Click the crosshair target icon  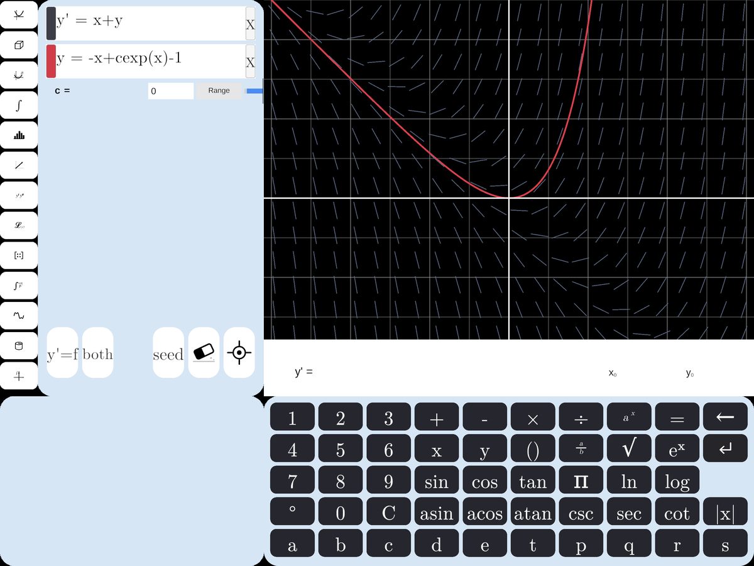[x=239, y=353]
